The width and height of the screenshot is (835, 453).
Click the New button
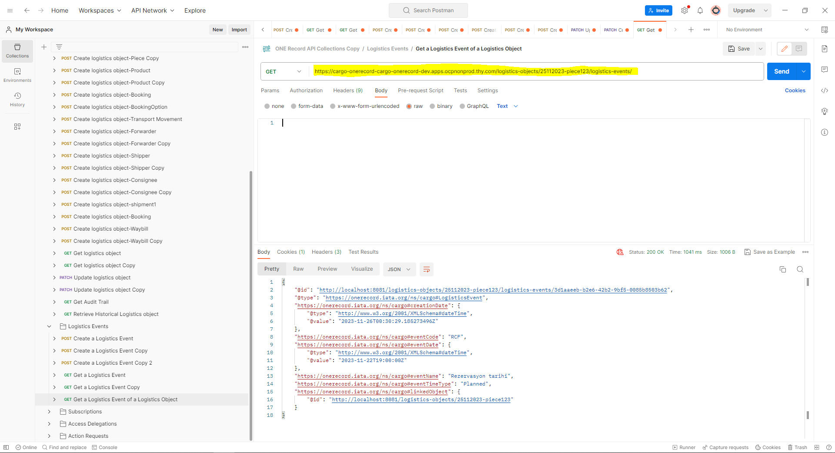[x=217, y=30]
